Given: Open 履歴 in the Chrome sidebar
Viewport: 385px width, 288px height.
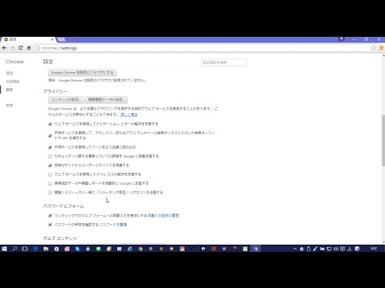Looking at the screenshot, I should point(10,73).
